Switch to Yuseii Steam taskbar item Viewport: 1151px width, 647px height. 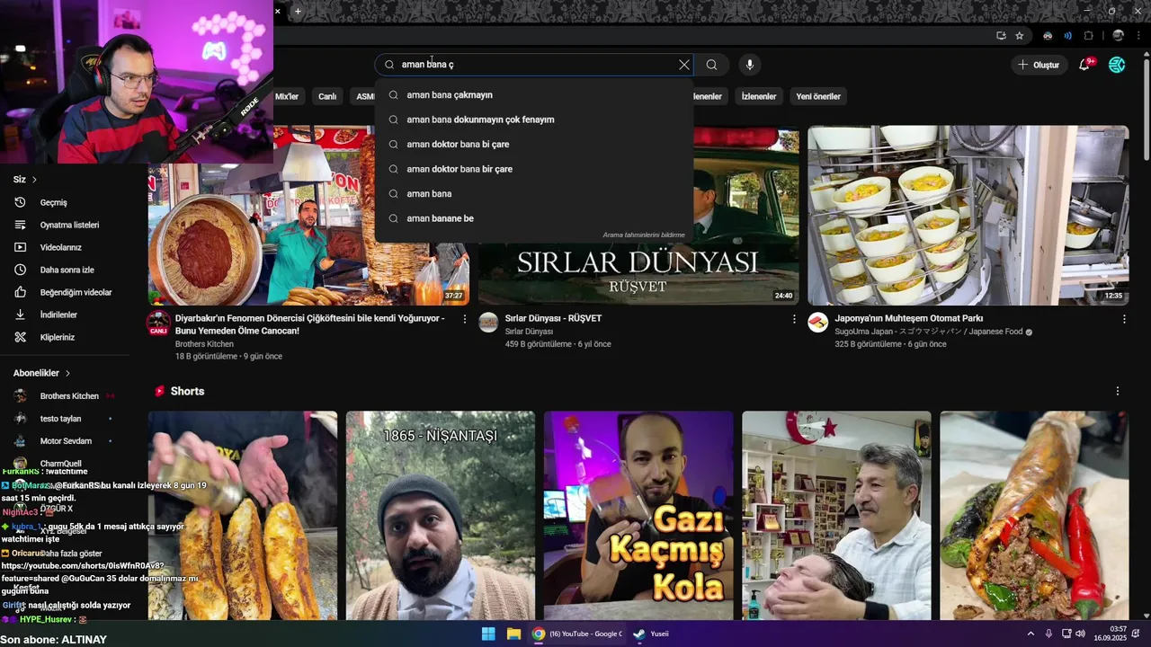(650, 634)
